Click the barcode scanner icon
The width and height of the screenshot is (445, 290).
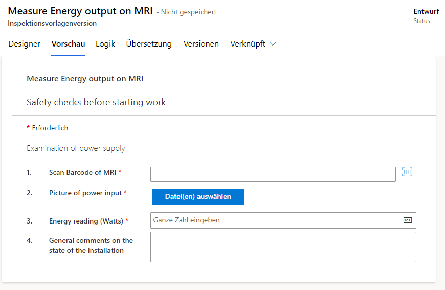tap(407, 172)
